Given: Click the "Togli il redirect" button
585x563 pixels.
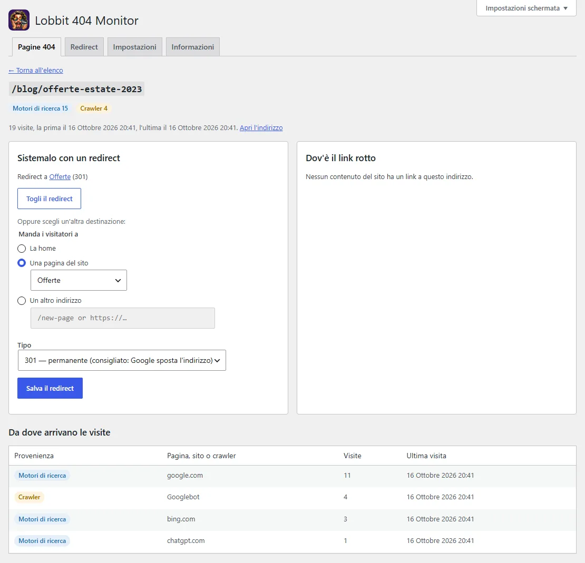Looking at the screenshot, I should [49, 199].
